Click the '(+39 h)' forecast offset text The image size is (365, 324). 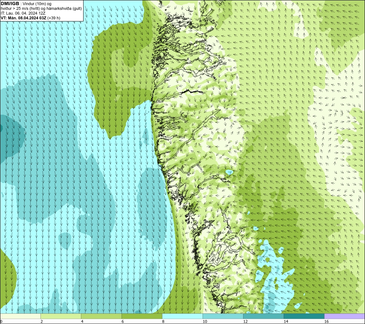pyautogui.click(x=54, y=18)
